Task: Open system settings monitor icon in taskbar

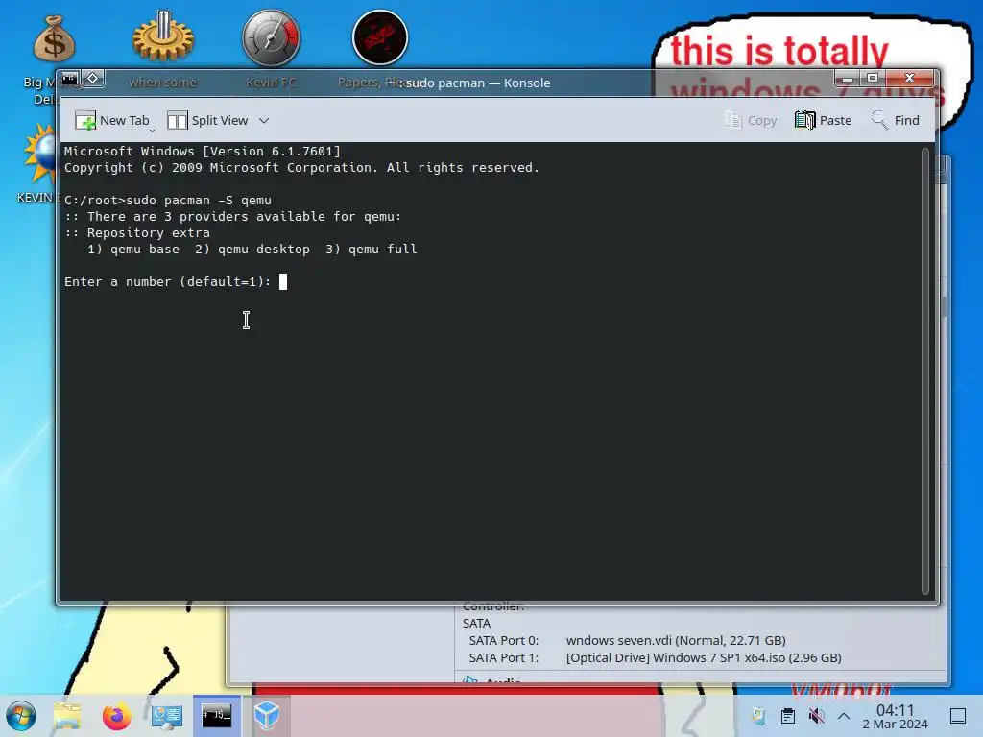Action: (x=167, y=716)
